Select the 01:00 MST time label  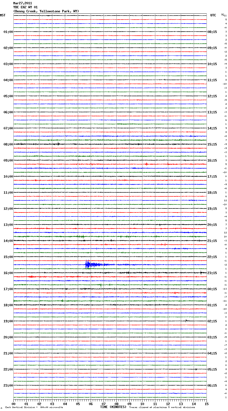tap(8, 32)
